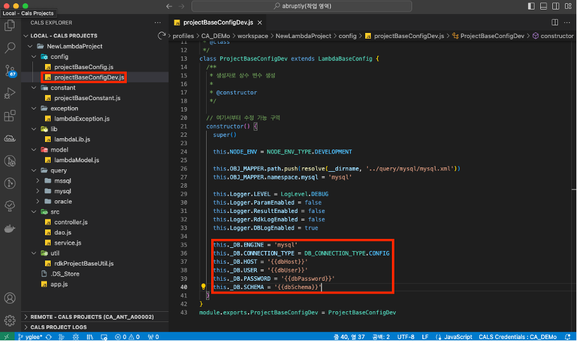Screen dimensions: 577x341
Task: Open the Docker whale icon view
Action: 10,229
